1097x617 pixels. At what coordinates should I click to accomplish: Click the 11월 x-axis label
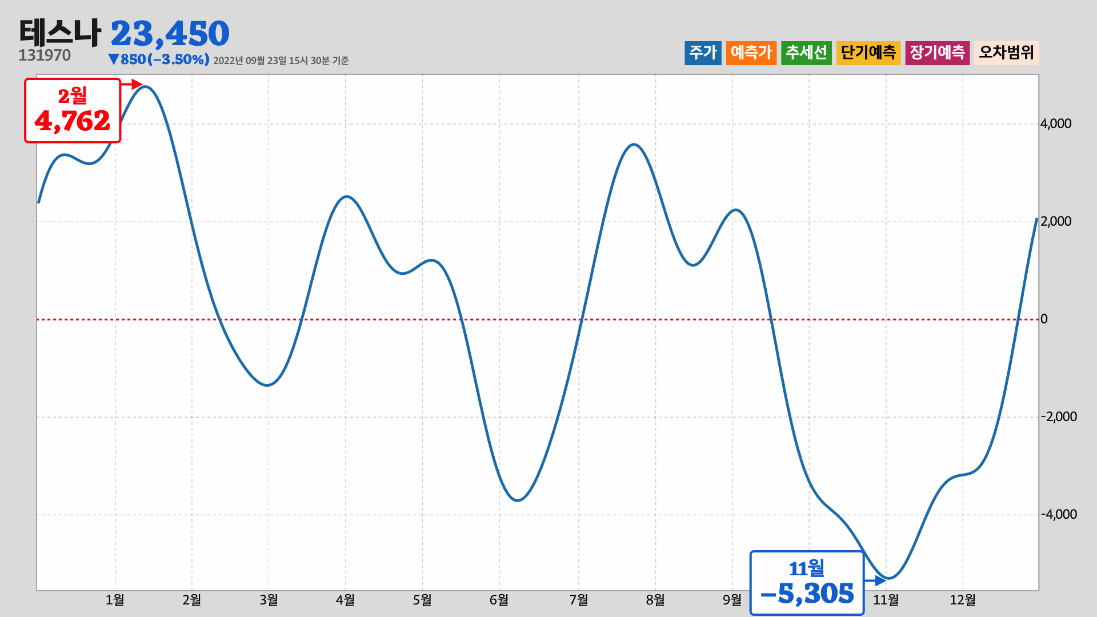point(886,600)
